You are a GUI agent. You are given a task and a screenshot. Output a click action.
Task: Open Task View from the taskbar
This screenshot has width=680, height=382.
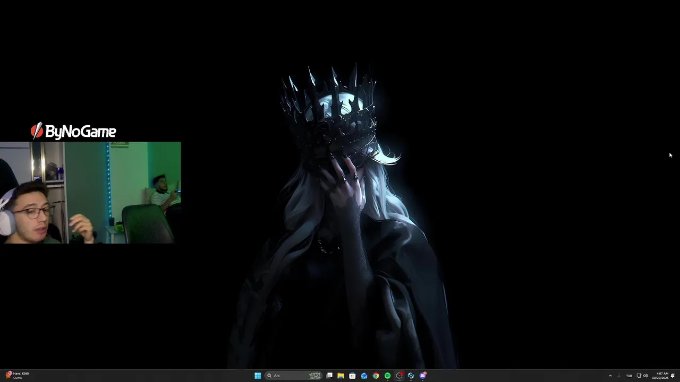pyautogui.click(x=329, y=376)
